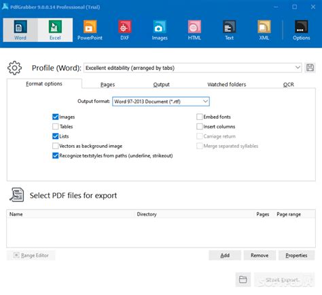Click the Range Editor button
The width and height of the screenshot is (322, 295).
(x=31, y=256)
